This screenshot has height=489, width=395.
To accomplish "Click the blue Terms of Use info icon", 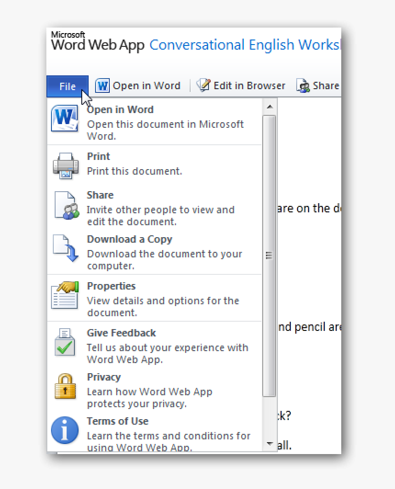I will [65, 430].
